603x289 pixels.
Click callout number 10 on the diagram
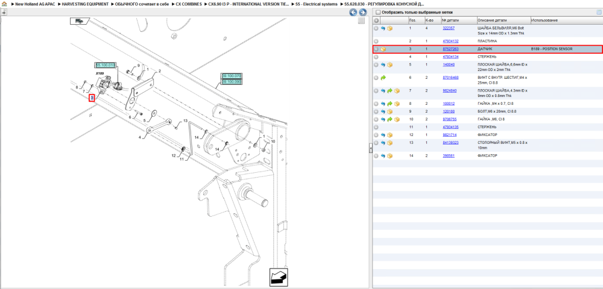point(273,141)
